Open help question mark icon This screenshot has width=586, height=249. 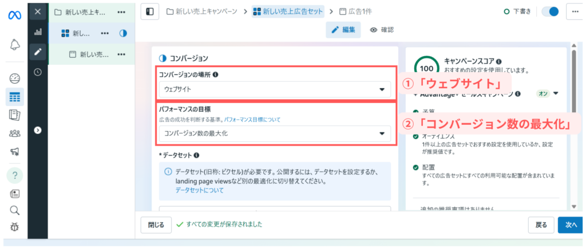point(14,176)
